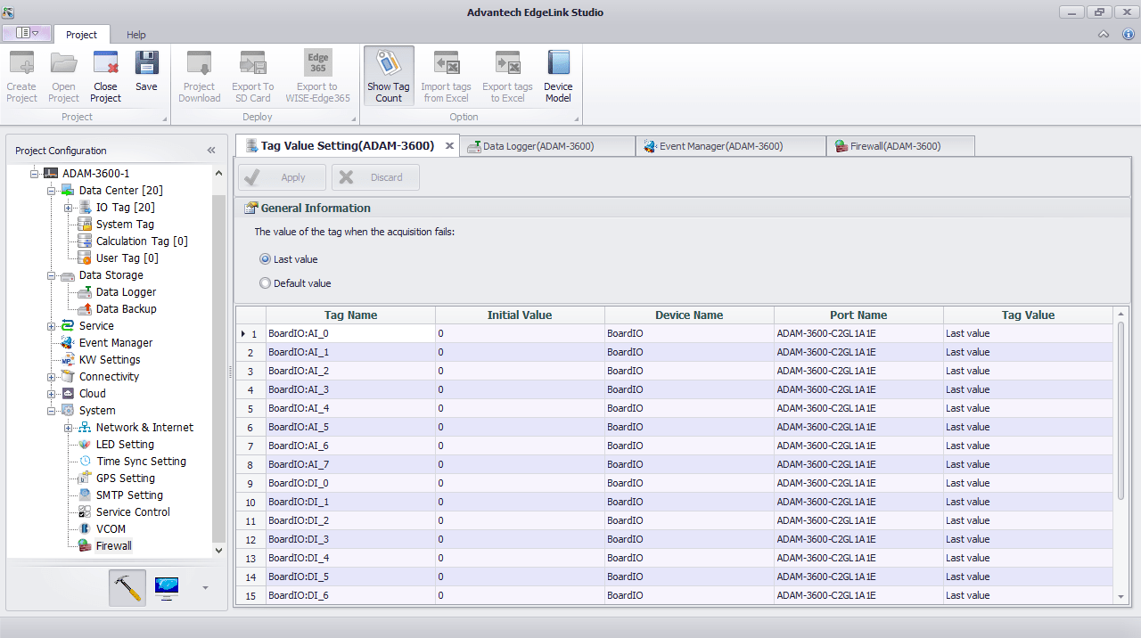This screenshot has height=638, width=1141.
Task: Click the Close Project icon
Action: (105, 64)
